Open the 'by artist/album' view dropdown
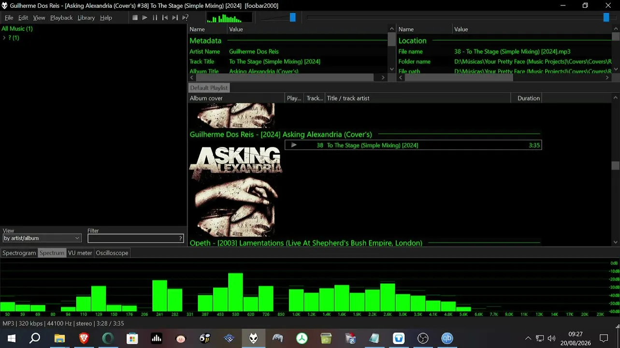 tap(42, 238)
